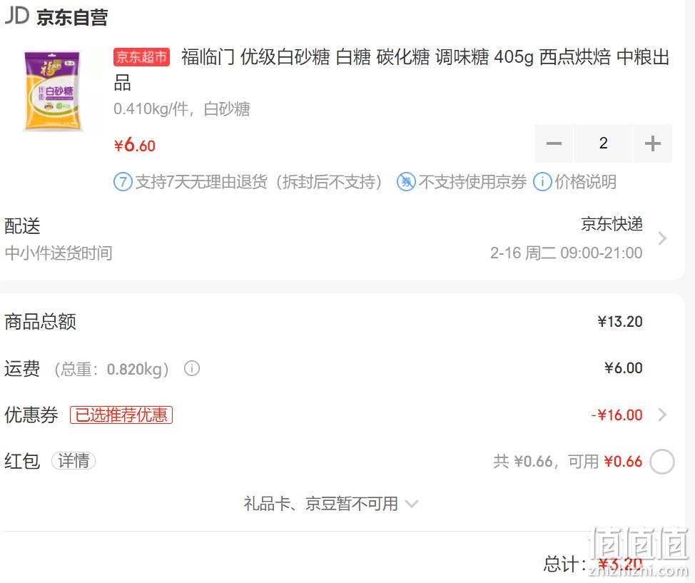Click the JD logo at top
The height and width of the screenshot is (583, 695).
(x=17, y=15)
